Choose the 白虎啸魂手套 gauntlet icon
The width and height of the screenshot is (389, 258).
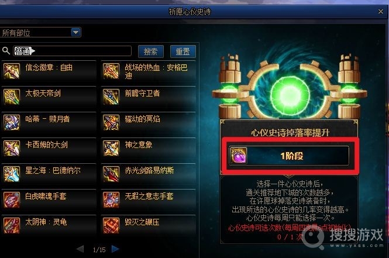[x=12, y=200]
